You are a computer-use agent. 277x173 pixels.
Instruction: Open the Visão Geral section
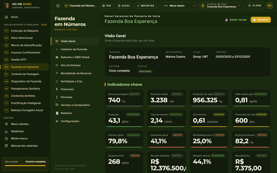[75, 41]
